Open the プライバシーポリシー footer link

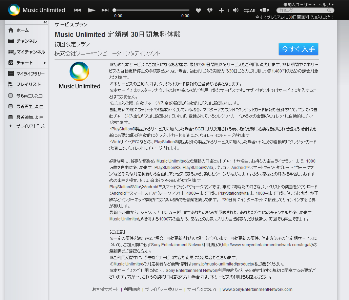(163, 290)
